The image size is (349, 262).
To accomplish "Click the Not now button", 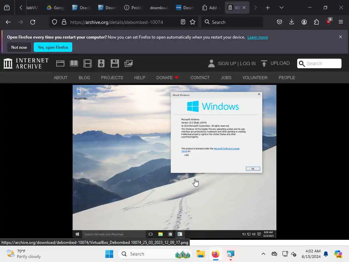I will pos(19,47).
